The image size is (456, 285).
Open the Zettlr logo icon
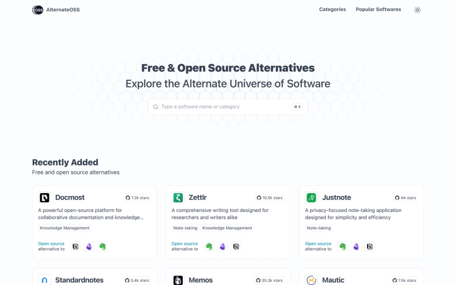[178, 198]
